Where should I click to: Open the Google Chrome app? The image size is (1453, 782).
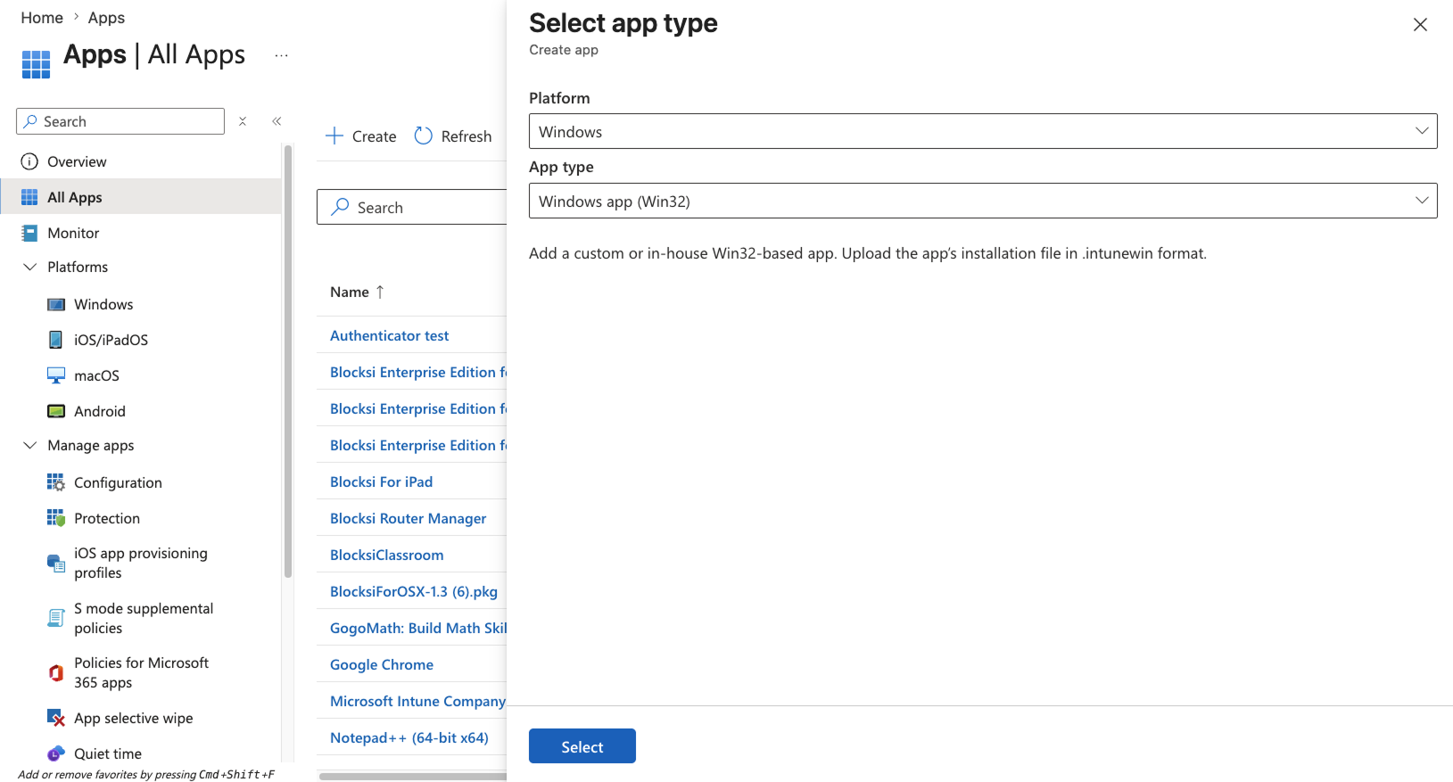(x=382, y=664)
